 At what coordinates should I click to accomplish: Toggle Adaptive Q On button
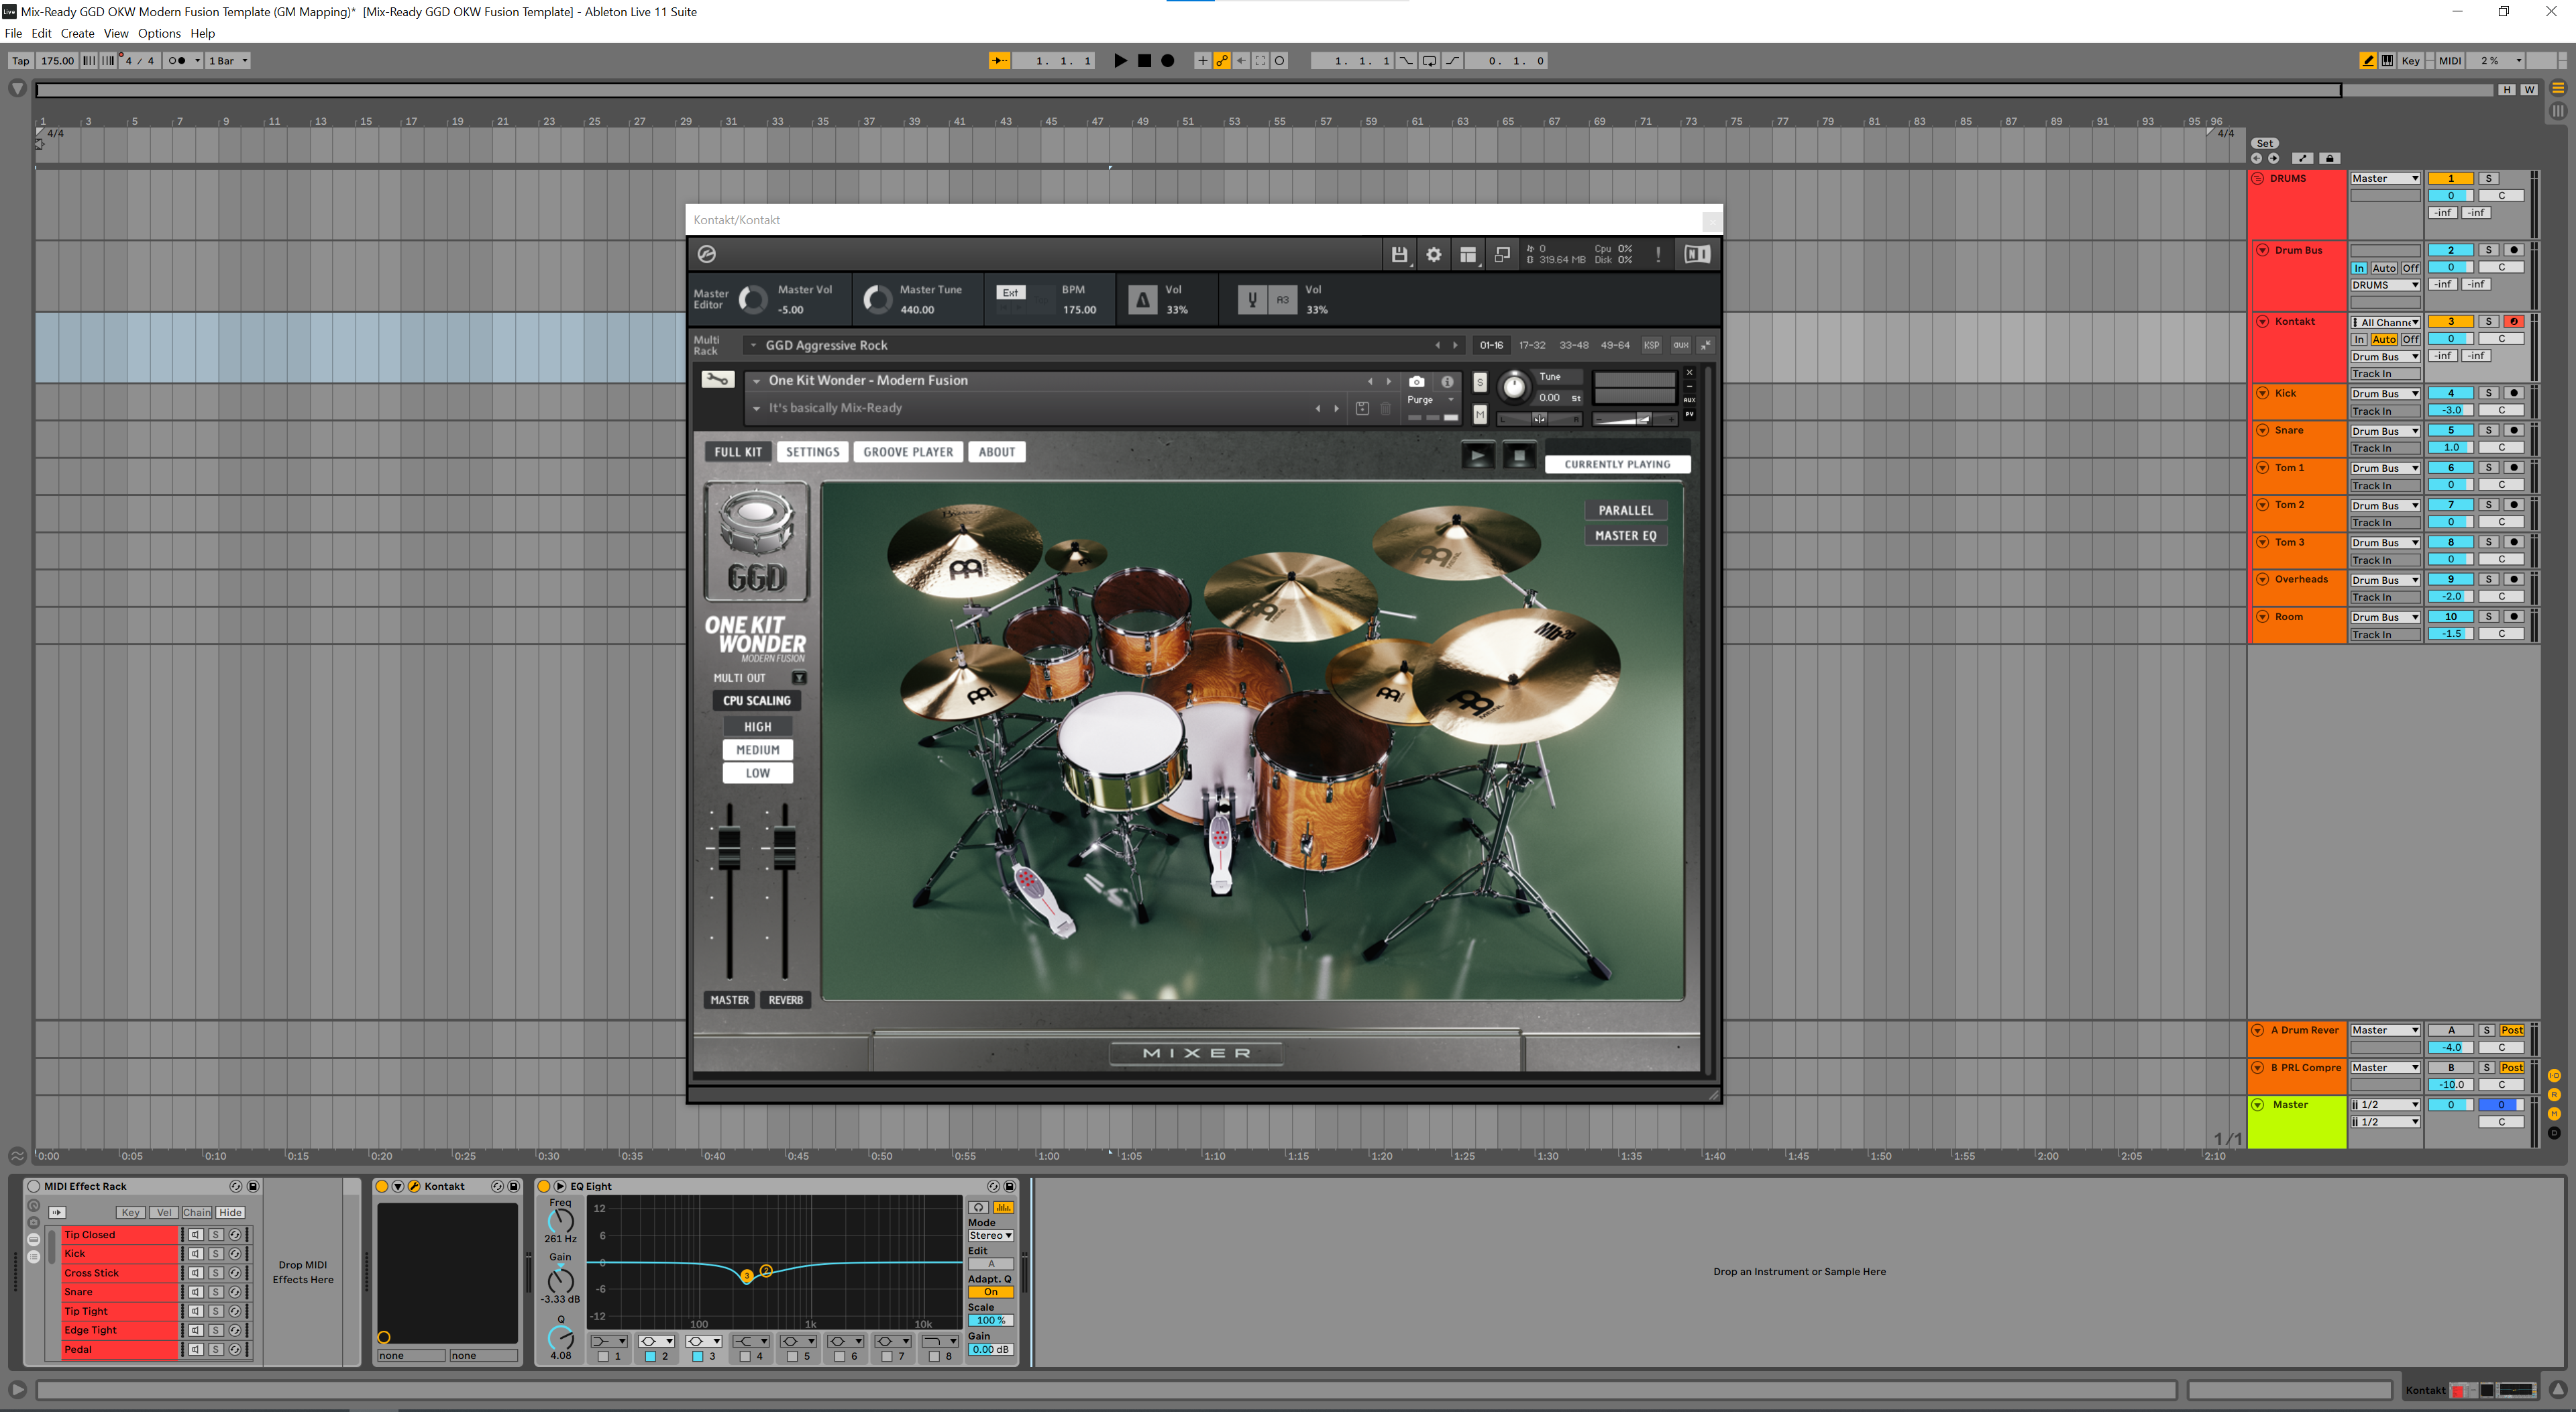click(x=990, y=1292)
